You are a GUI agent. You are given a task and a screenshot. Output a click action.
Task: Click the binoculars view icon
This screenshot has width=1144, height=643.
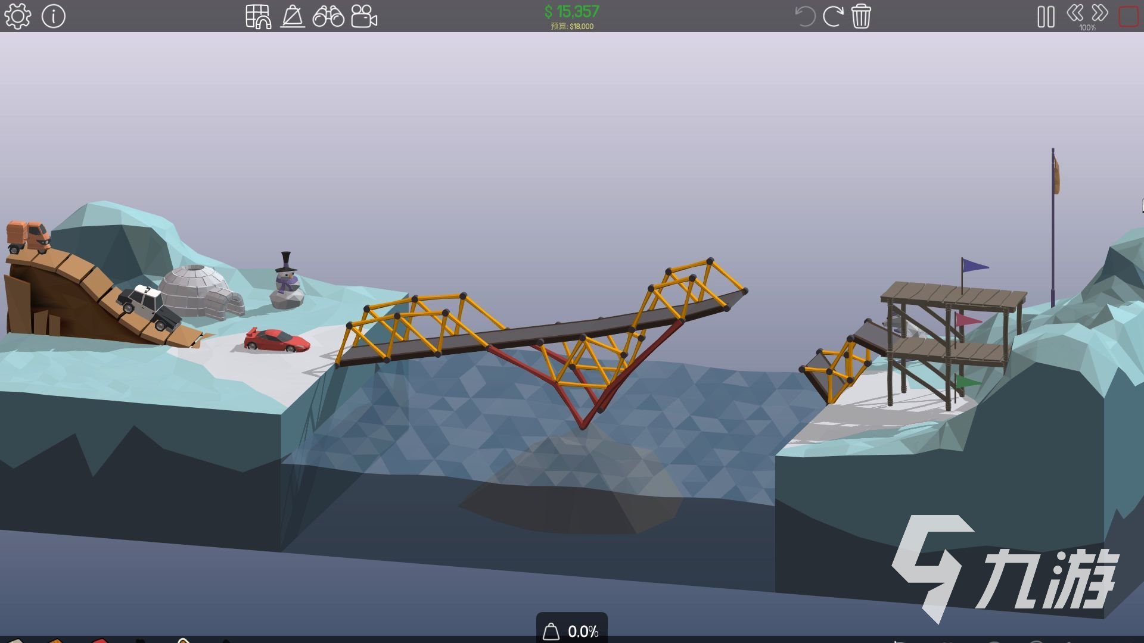point(328,16)
